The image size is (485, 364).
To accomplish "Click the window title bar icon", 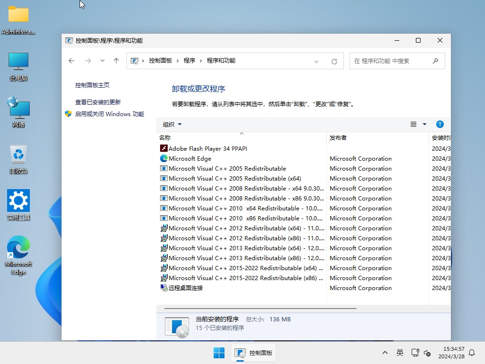I will pyautogui.click(x=69, y=41).
